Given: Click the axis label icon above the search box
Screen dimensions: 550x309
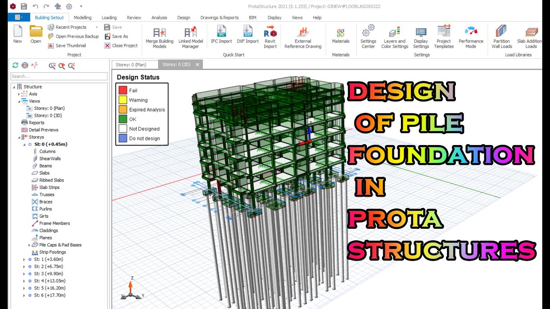Looking at the screenshot, I should coord(35,65).
